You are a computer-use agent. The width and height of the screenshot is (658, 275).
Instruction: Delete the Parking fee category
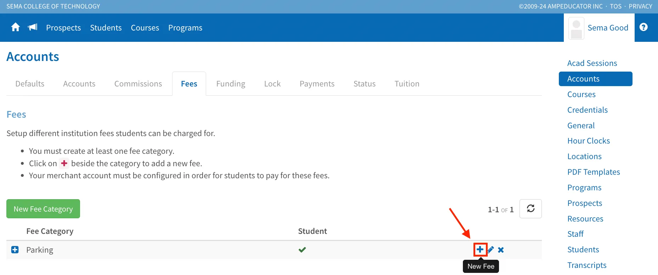(501, 250)
